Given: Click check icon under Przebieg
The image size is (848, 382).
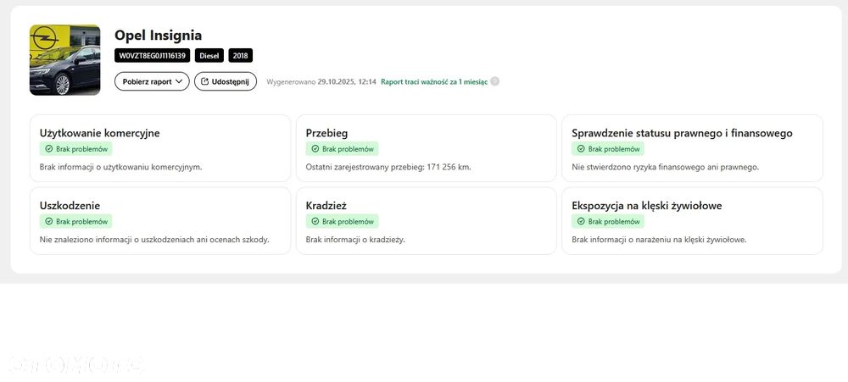Looking at the screenshot, I should point(315,149).
